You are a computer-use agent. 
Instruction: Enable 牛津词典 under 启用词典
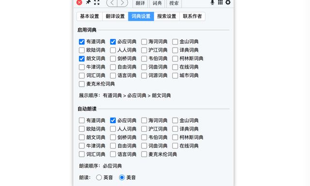(x=82, y=67)
